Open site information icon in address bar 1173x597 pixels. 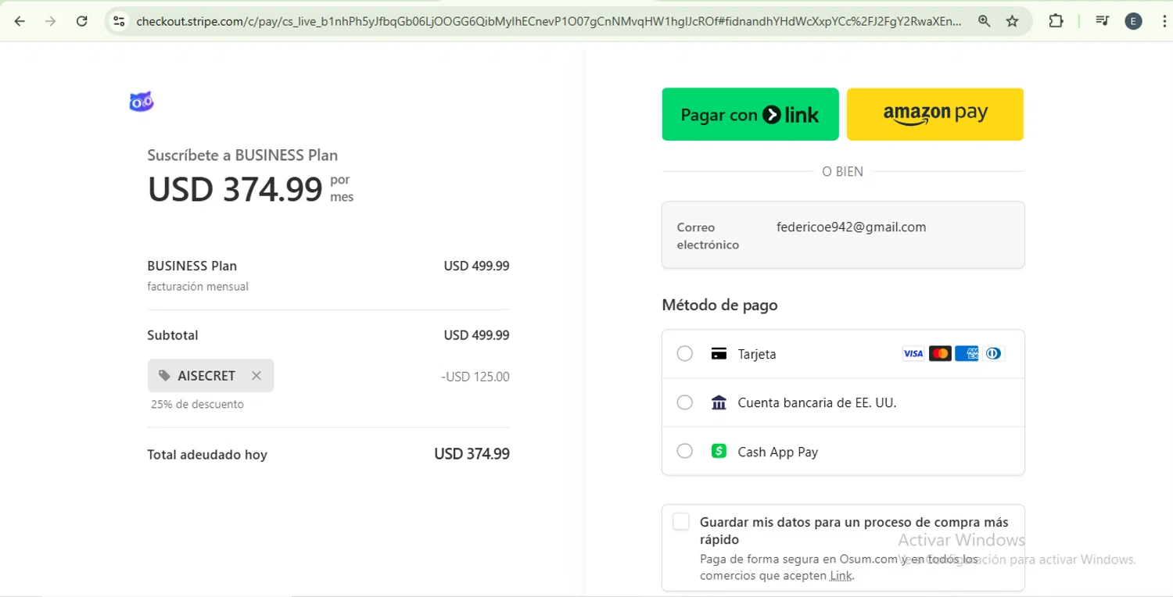coord(119,21)
